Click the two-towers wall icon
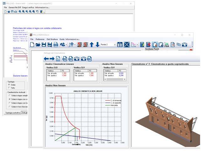 [x=120, y=45]
